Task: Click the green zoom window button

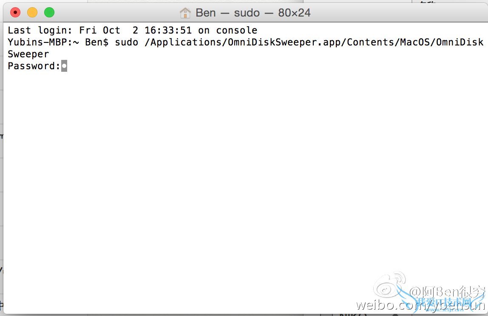Action: click(x=49, y=13)
